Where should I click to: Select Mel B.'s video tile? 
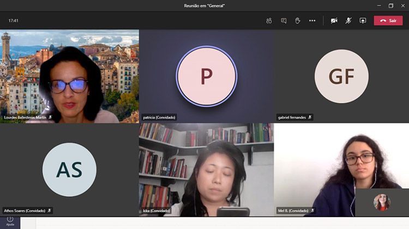pyautogui.click(x=341, y=170)
